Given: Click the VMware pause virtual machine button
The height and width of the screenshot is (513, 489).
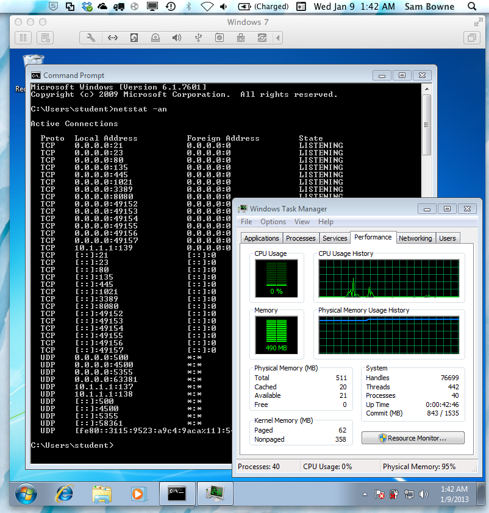Looking at the screenshot, I should pos(23,38).
